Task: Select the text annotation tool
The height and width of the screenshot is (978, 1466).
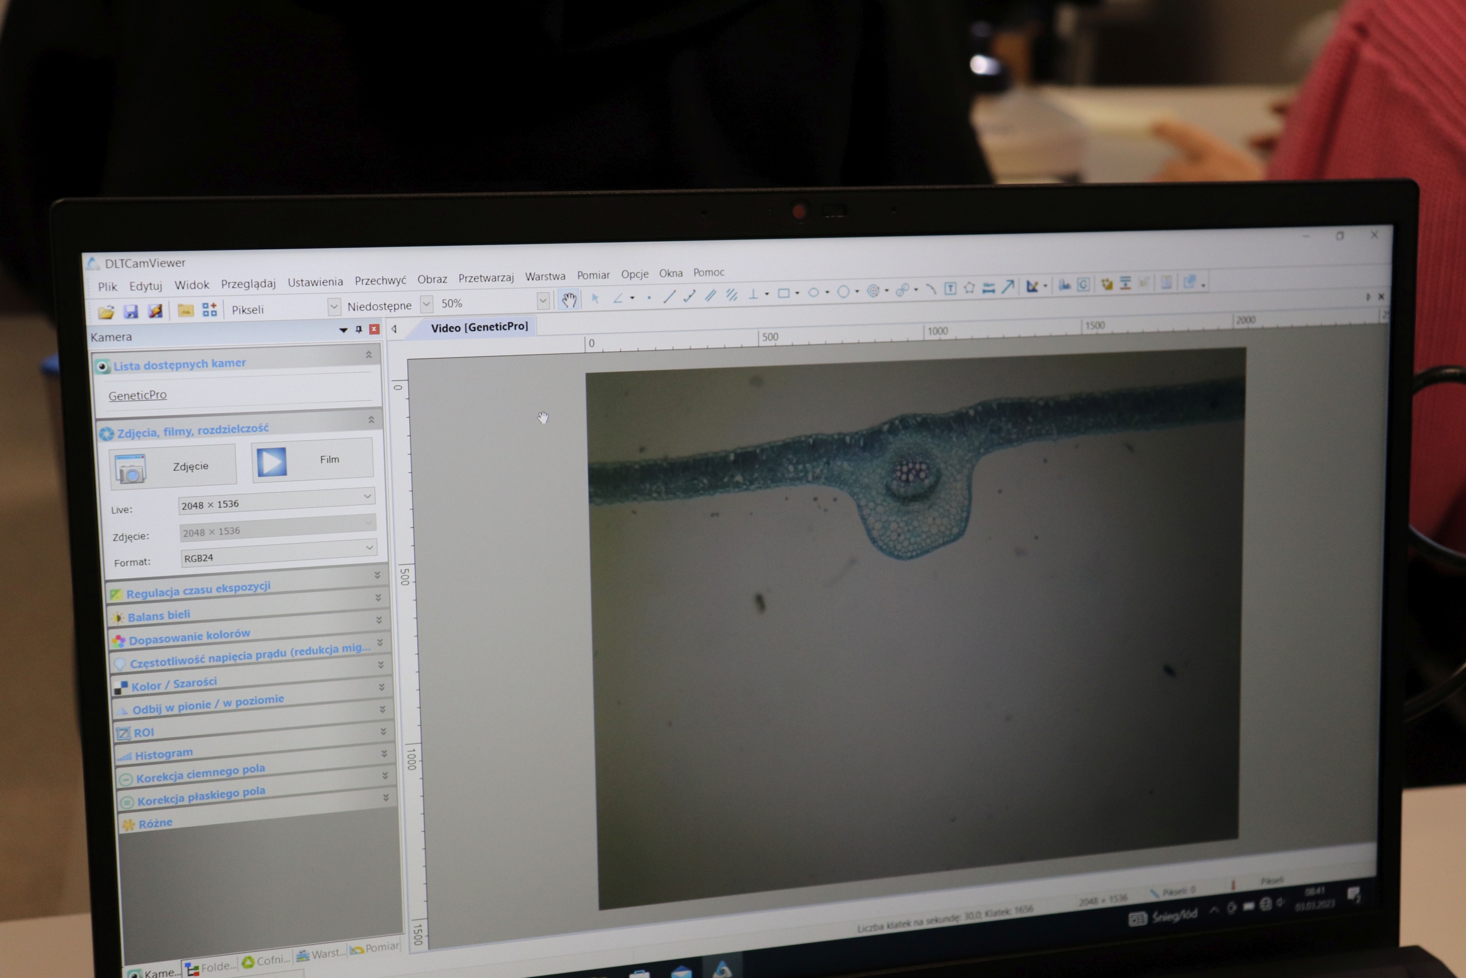Action: pyautogui.click(x=950, y=288)
